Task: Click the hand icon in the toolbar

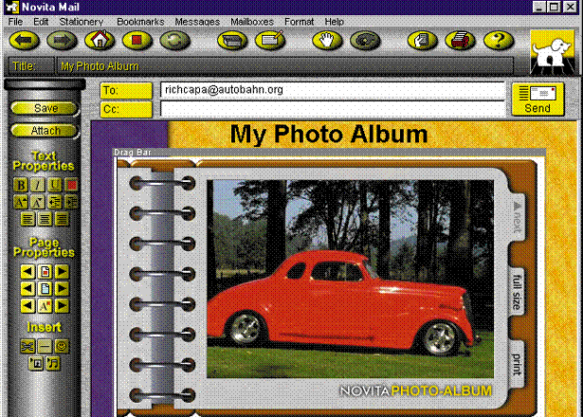Action: (x=327, y=41)
